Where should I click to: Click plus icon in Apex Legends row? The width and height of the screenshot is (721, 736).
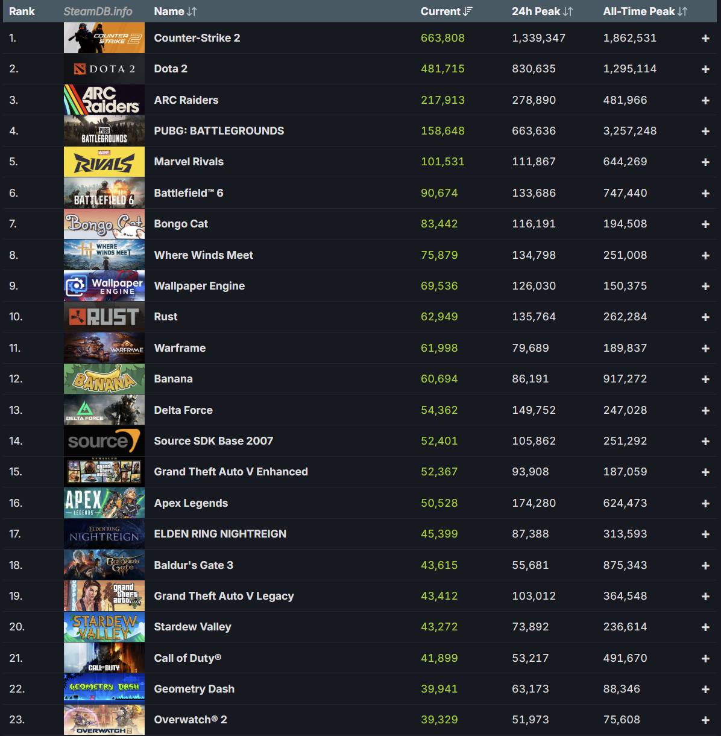705,504
